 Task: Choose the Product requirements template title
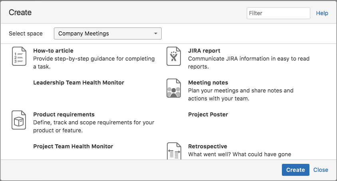pyautogui.click(x=64, y=114)
